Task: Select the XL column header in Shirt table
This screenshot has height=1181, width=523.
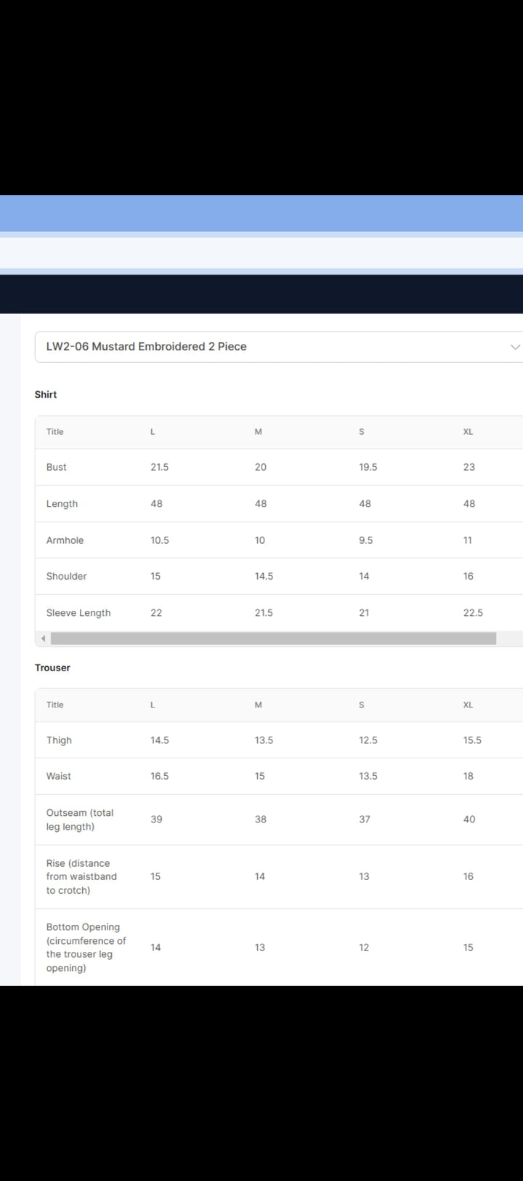Action: (x=468, y=432)
